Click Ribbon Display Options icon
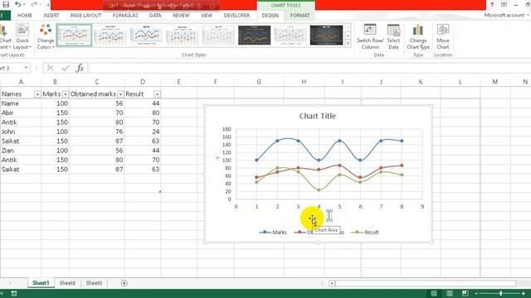The width and height of the screenshot is (531, 298). pos(504,5)
